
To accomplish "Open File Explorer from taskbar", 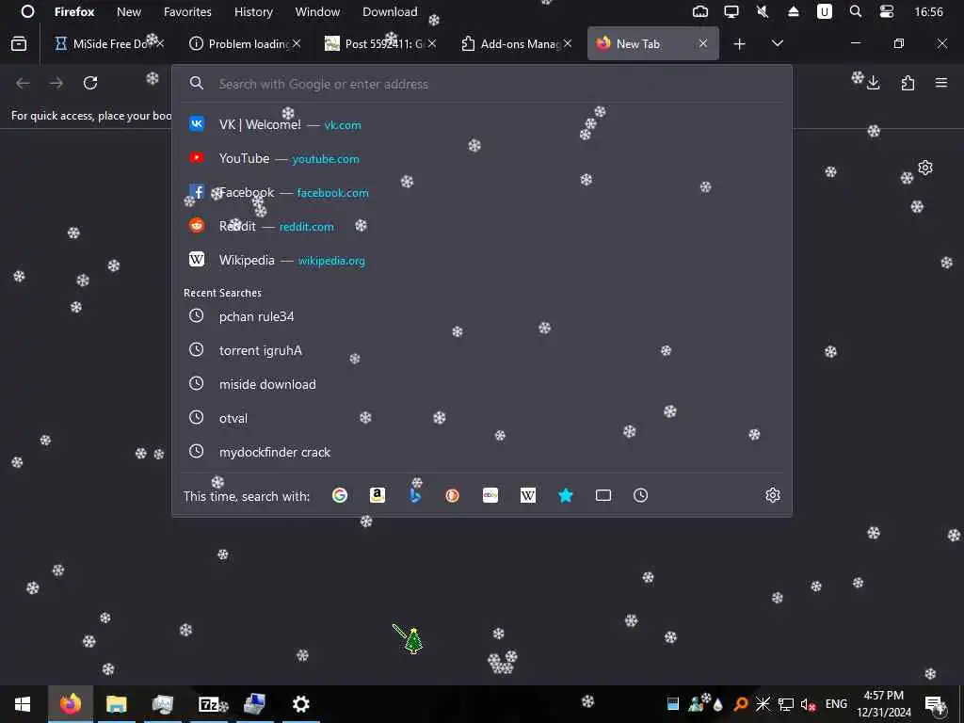I will pos(116,704).
